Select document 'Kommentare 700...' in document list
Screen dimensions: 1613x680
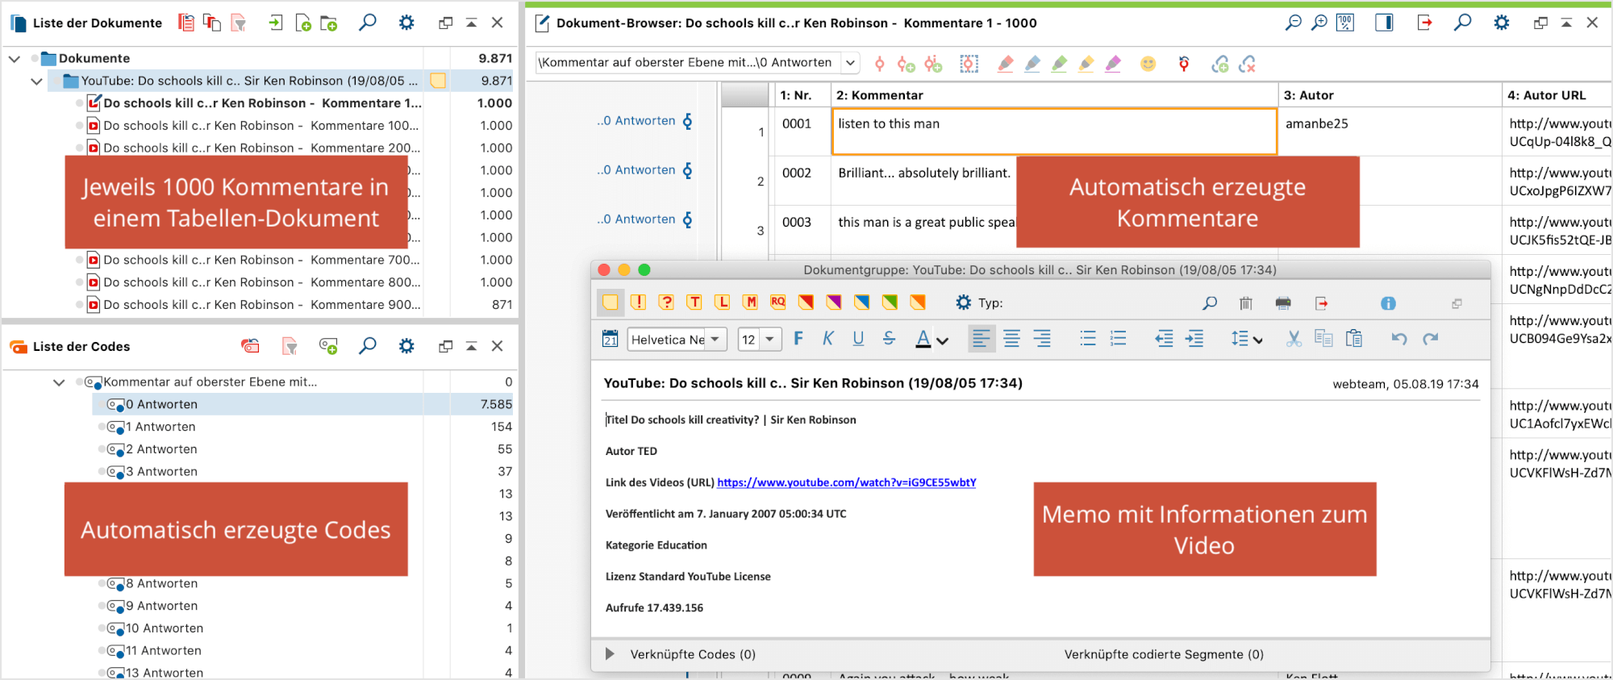[261, 260]
